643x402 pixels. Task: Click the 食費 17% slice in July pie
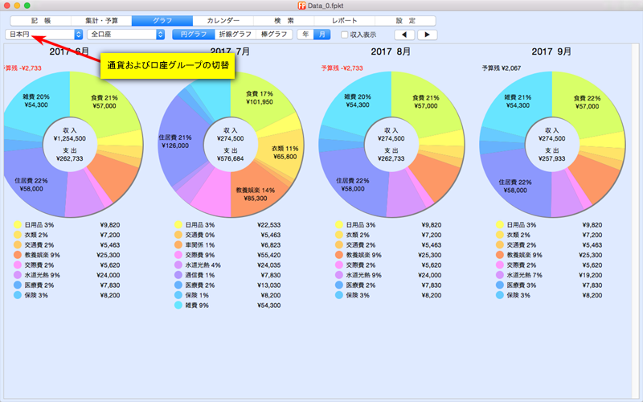tap(259, 98)
